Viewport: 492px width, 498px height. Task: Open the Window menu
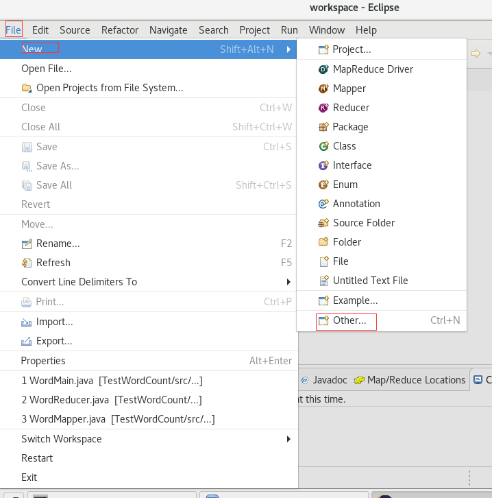pyautogui.click(x=327, y=30)
